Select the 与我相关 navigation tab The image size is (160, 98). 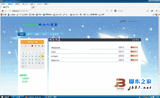[56, 34]
